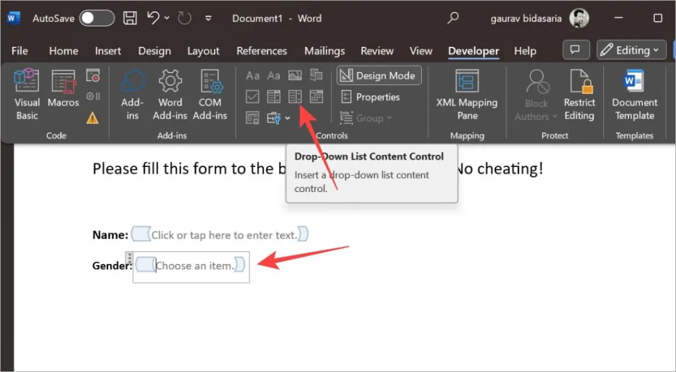Open Document Template dialog
Viewport: 676px width, 372px height.
coord(634,95)
